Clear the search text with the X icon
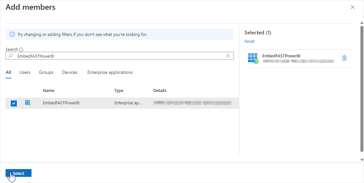364x183 pixels. [228, 56]
